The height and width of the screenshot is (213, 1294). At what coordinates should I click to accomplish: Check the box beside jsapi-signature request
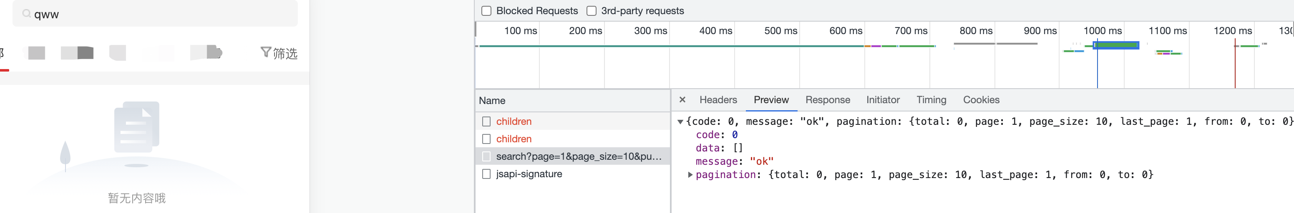(486, 174)
